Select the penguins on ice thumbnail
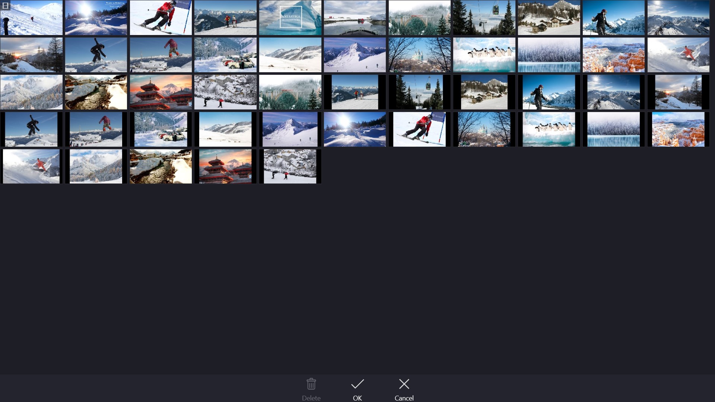This screenshot has height=402, width=715. click(x=484, y=55)
